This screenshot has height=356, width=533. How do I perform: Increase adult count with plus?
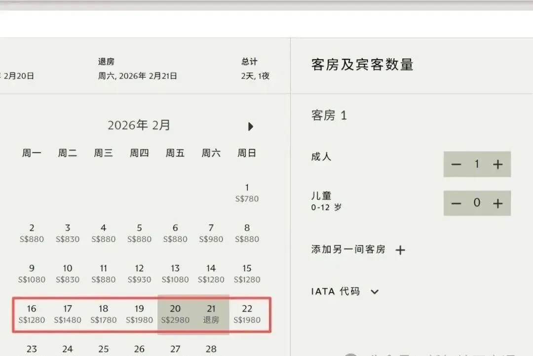497,164
